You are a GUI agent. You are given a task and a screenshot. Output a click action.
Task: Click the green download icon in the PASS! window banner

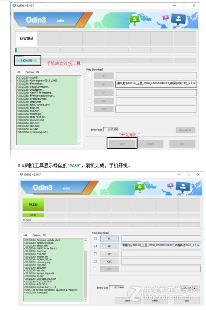point(140,187)
